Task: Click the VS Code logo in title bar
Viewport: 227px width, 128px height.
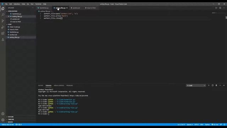Action: pyautogui.click(x=2, y=4)
